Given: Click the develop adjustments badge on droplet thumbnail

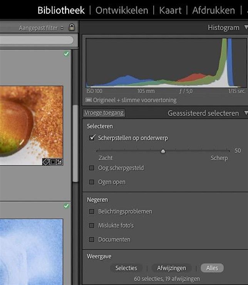Looking at the screenshot, I should point(59,162).
